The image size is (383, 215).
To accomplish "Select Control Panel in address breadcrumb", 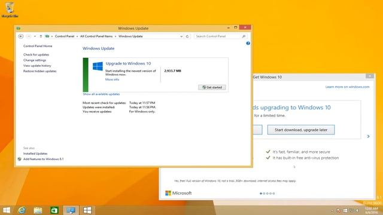I will tap(65, 36).
